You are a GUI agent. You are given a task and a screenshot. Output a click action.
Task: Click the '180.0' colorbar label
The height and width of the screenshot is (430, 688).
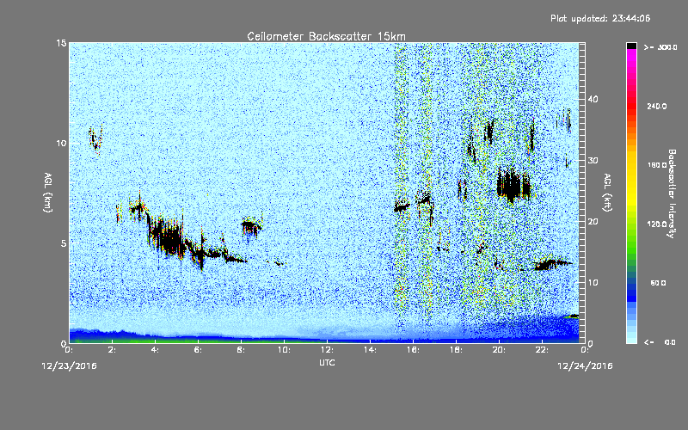[x=657, y=165]
